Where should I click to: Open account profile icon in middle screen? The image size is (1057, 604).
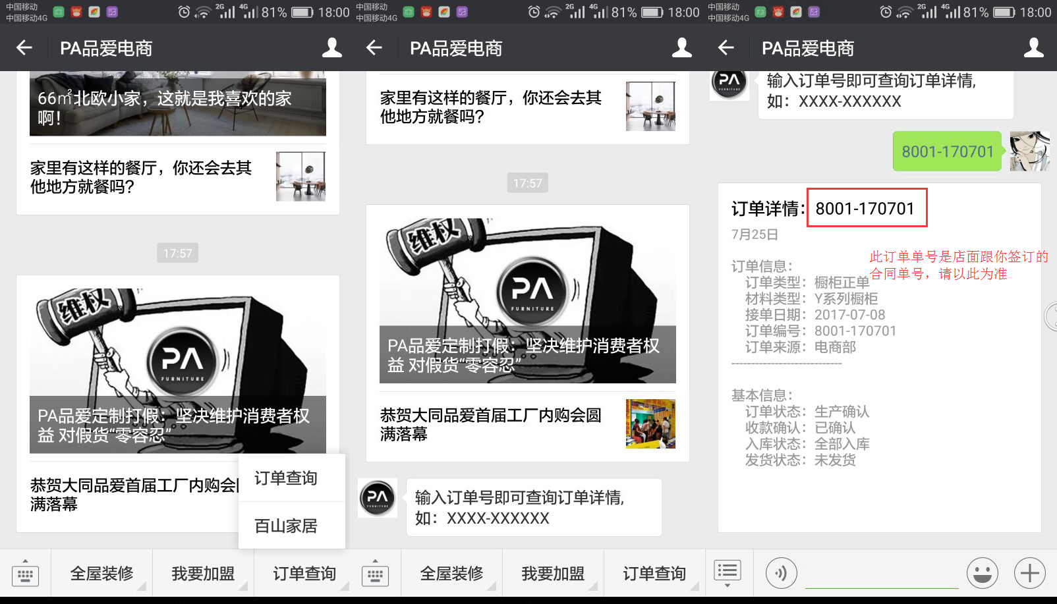click(682, 47)
